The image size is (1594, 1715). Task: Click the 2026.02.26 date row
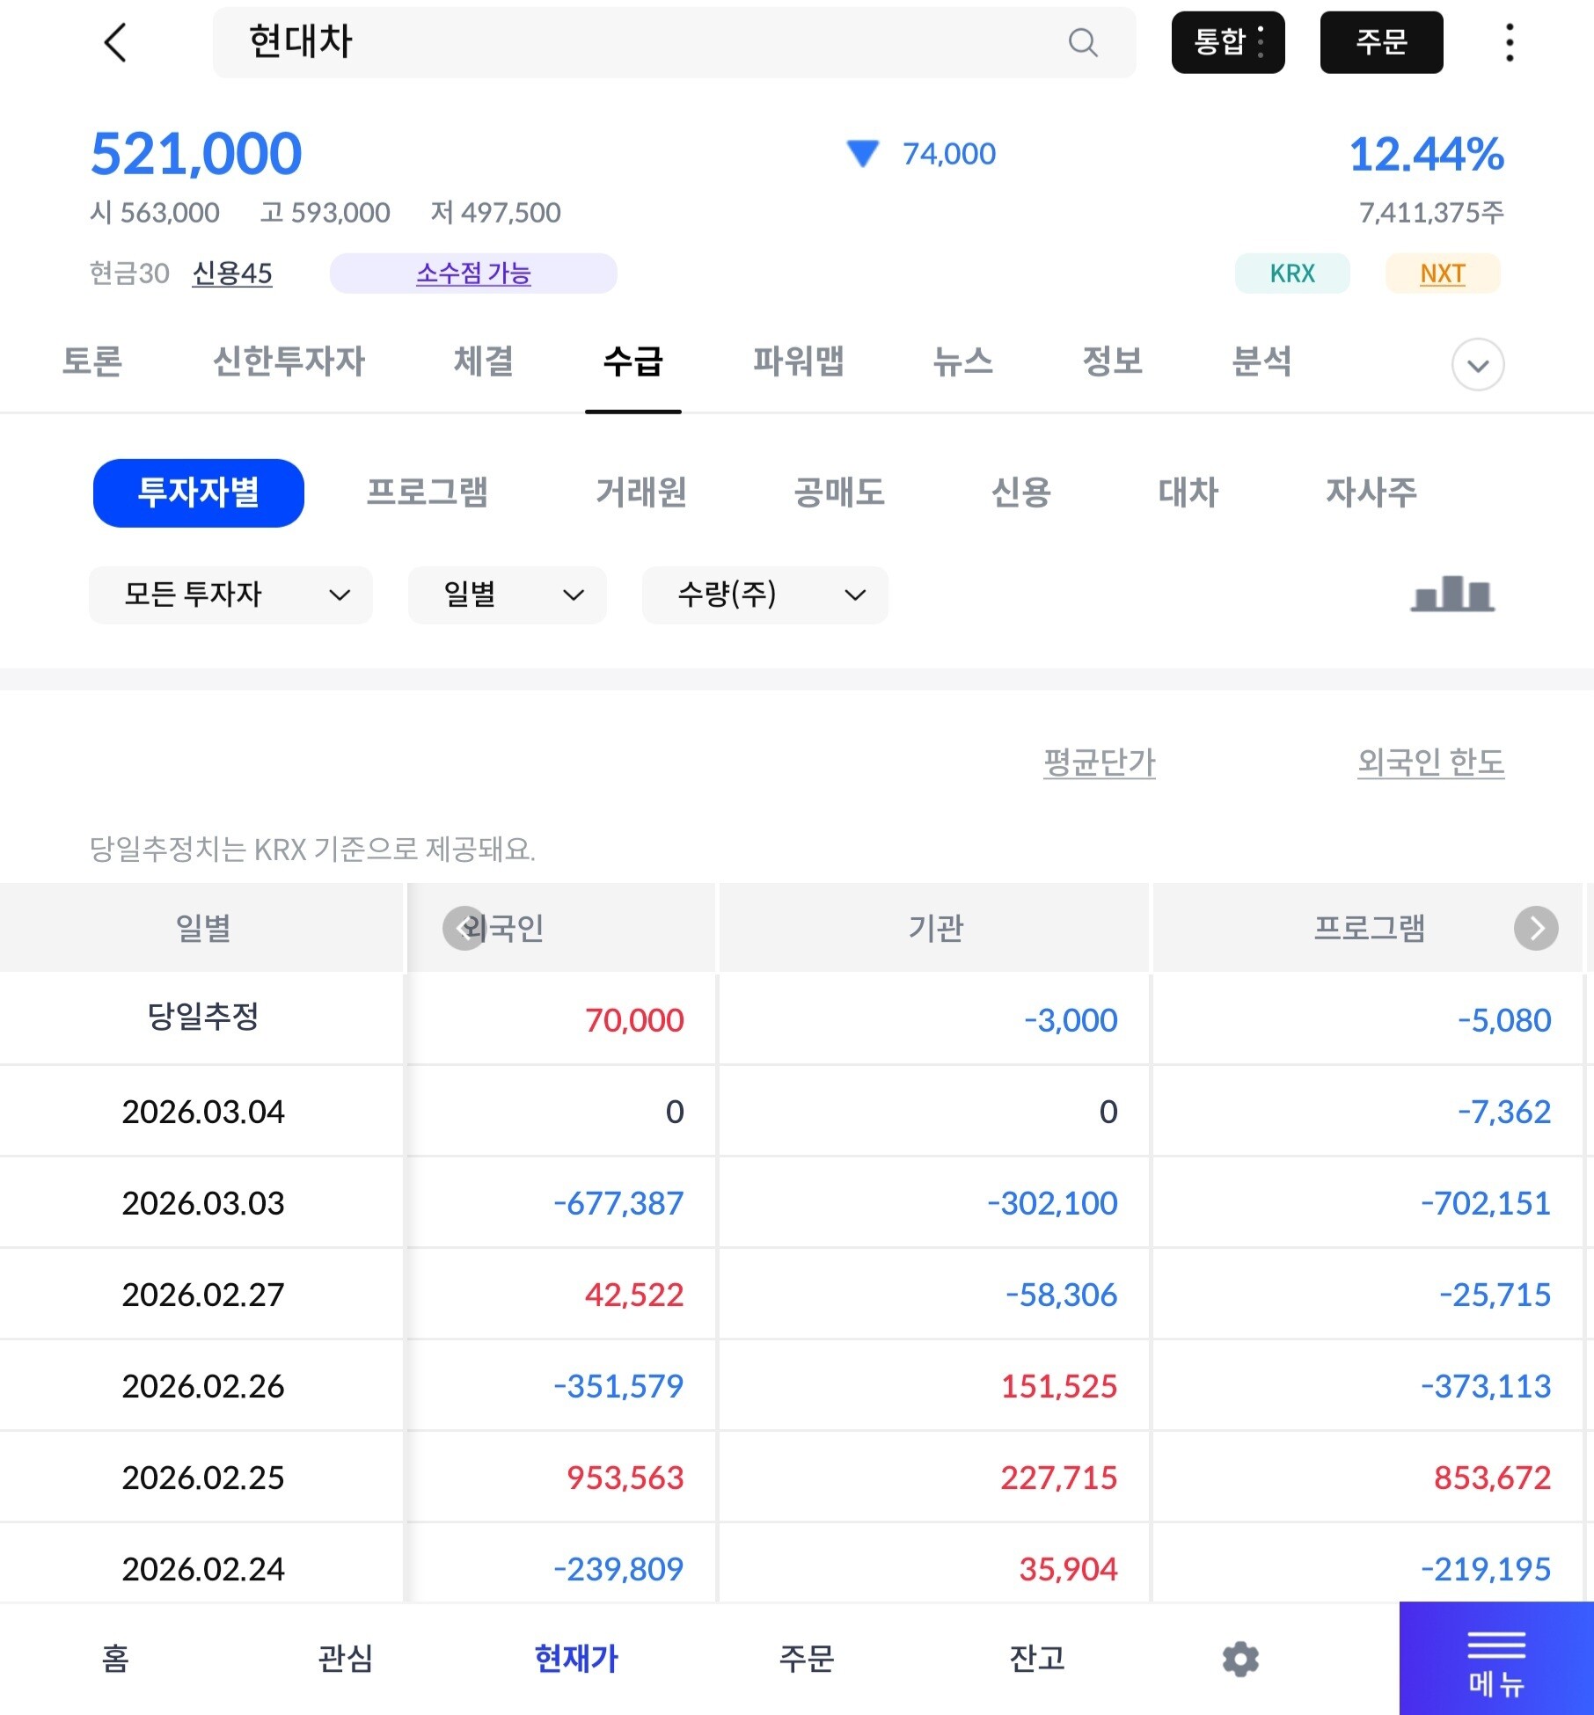(x=203, y=1386)
